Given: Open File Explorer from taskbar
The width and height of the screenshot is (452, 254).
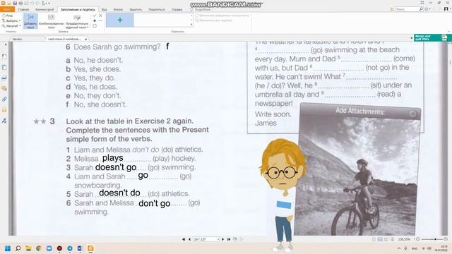Looking at the screenshot, I should [x=28, y=248].
